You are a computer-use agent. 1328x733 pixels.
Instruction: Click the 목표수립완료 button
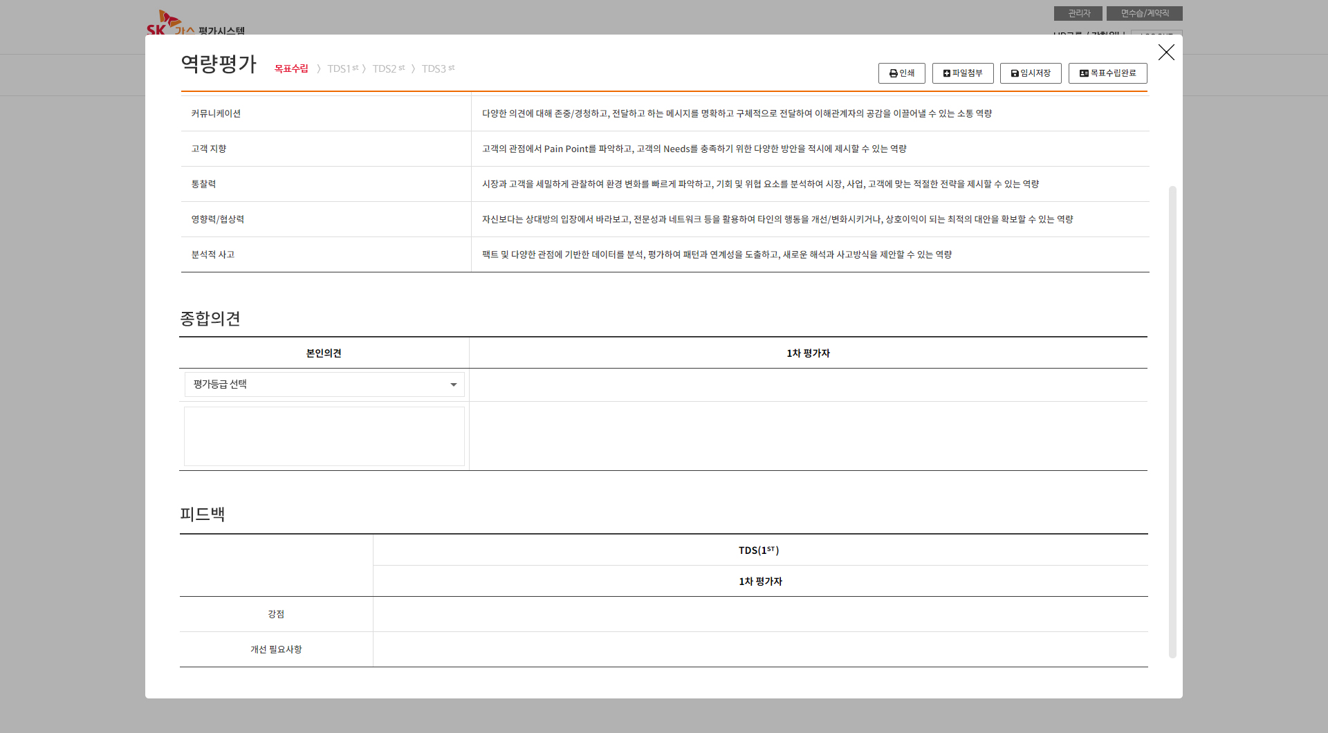(x=1107, y=73)
